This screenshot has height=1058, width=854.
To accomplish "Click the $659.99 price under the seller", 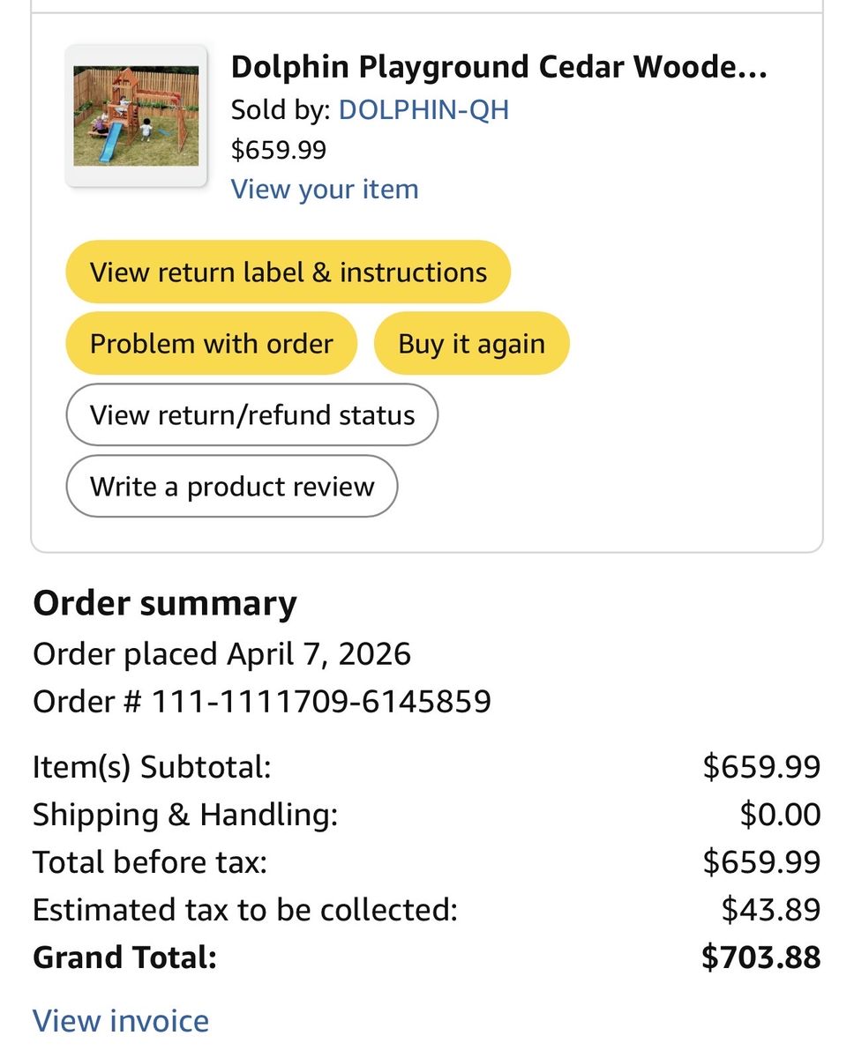I will [279, 150].
